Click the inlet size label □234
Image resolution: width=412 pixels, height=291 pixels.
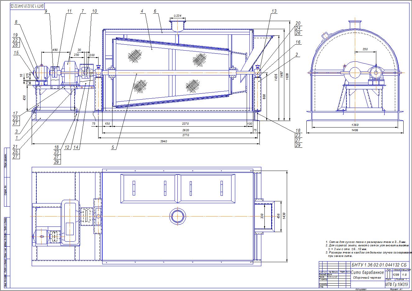point(178,16)
